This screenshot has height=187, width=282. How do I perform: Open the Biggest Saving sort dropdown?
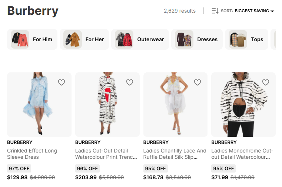click(x=252, y=11)
